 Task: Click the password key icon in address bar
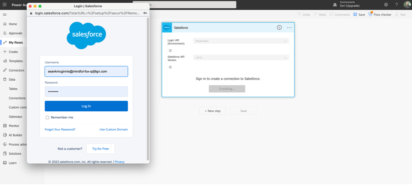pos(145,13)
